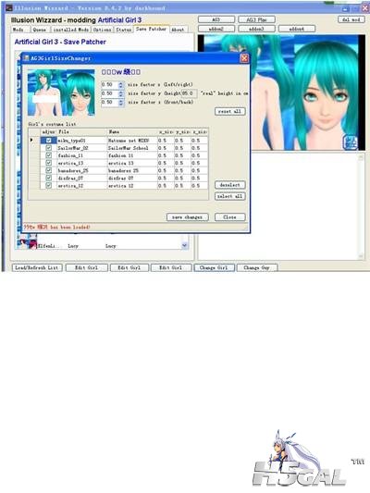Click the stepper arrows of size factor z

121,103
